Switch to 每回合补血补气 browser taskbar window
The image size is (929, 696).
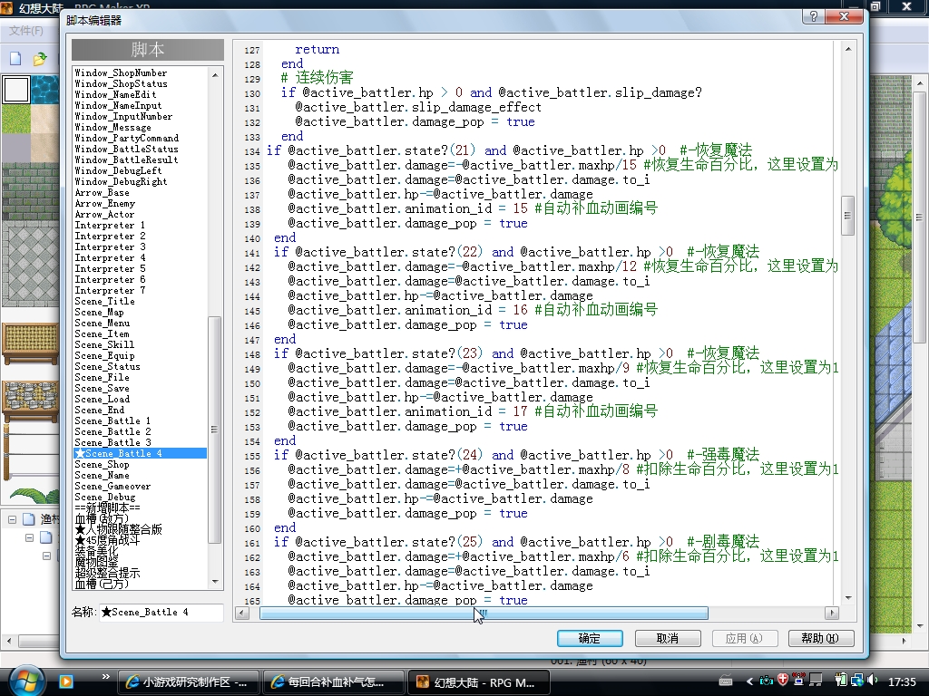334,681
